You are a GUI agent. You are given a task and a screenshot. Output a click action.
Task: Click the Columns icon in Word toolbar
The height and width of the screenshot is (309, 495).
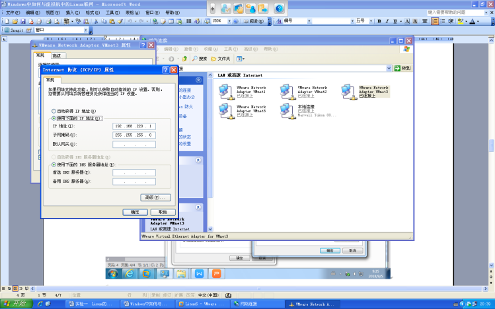(x=189, y=21)
